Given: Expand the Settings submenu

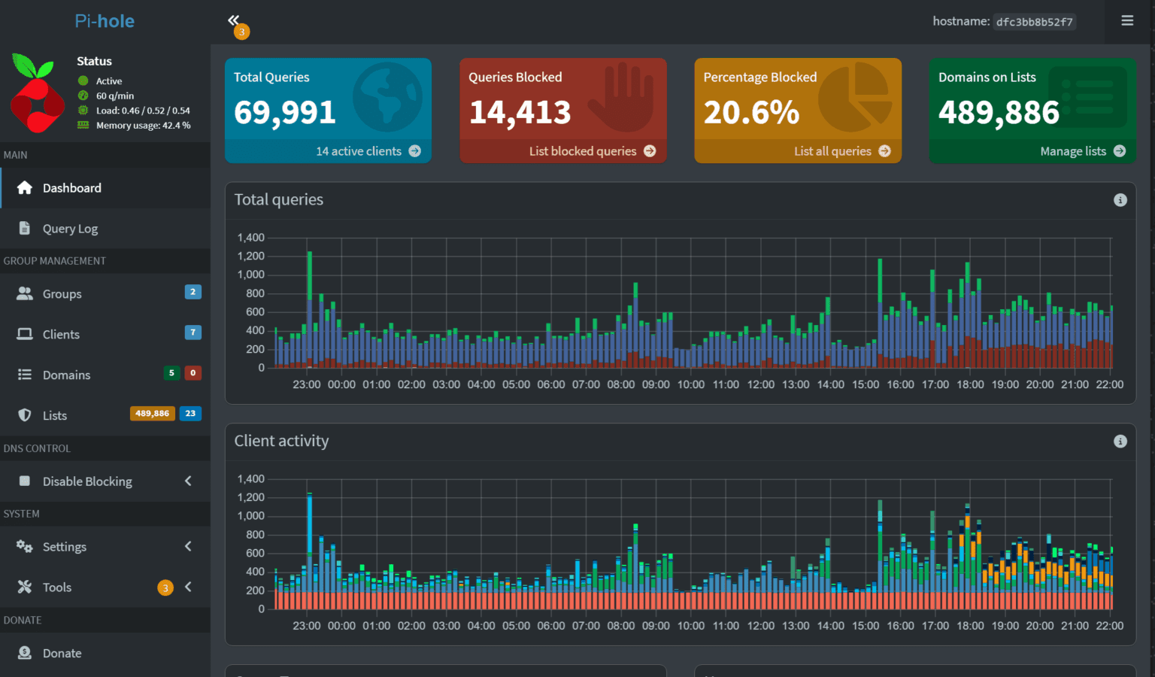Looking at the screenshot, I should (x=188, y=546).
